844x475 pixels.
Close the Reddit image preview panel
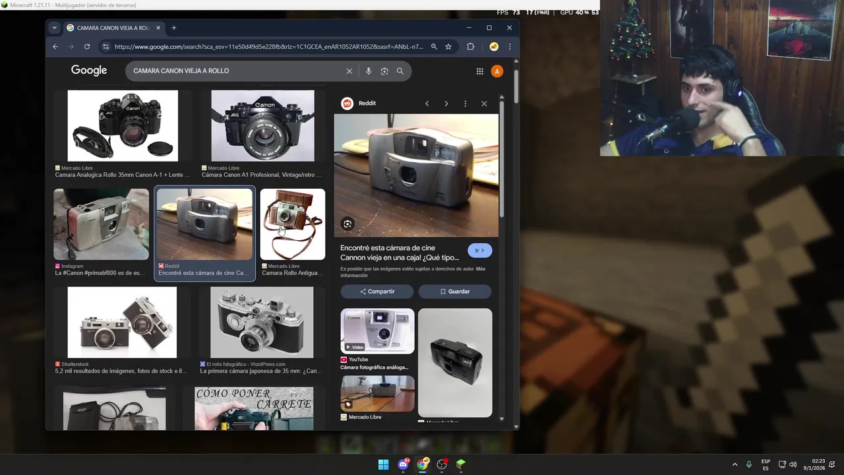[484, 104]
